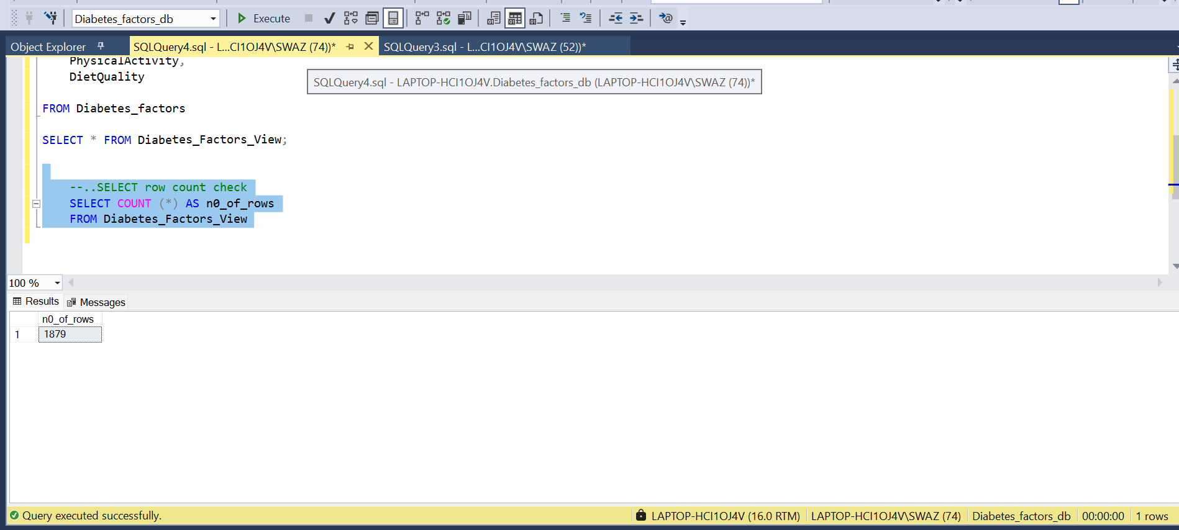Screen dimensions: 1179x530
Task: Decrease indent of the selected lines
Action: tap(616, 18)
